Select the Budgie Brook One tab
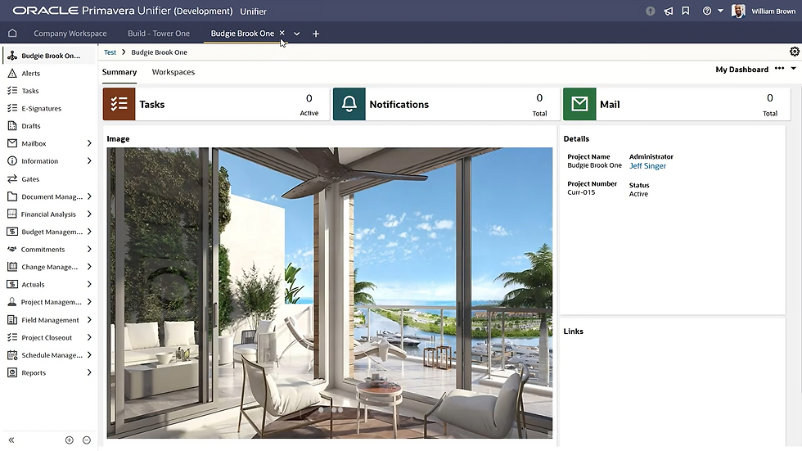 [242, 34]
